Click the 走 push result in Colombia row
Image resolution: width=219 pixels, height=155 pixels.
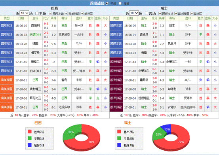pos(98,98)
